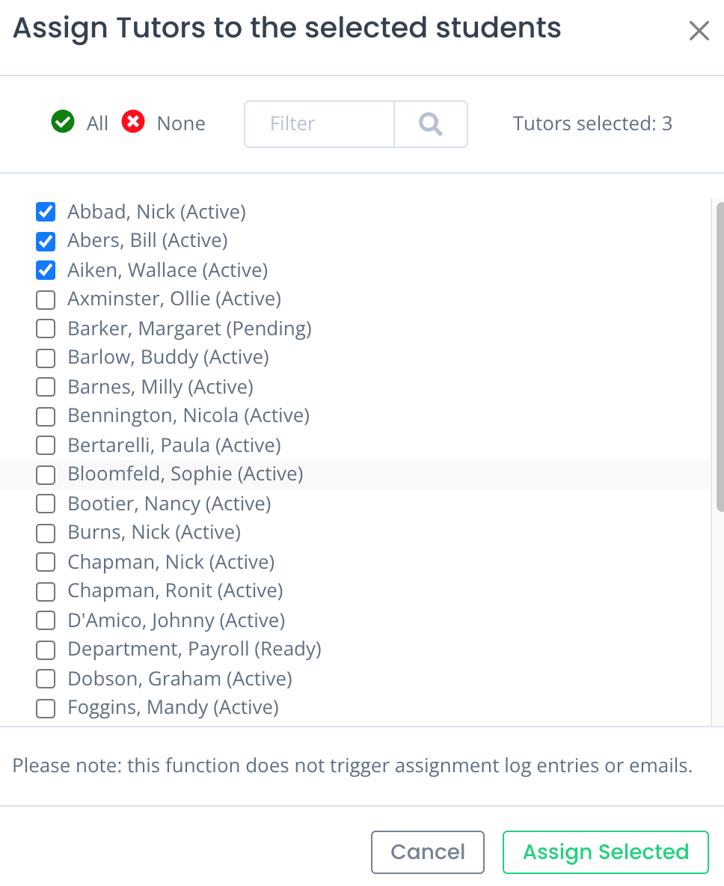The width and height of the screenshot is (724, 886).
Task: Click the name Chapman, Nick (Active)
Action: pos(171,562)
